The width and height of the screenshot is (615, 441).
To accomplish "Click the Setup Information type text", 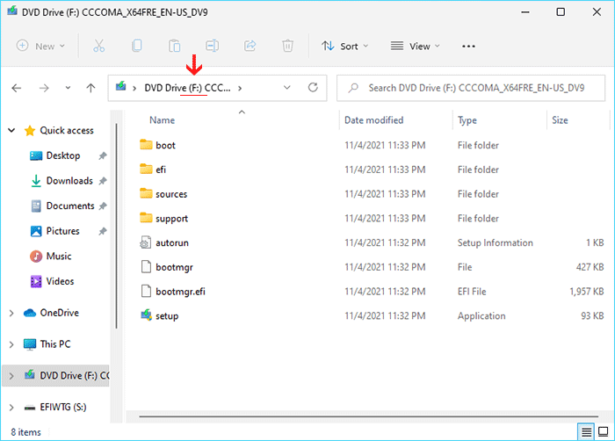I will (x=495, y=242).
